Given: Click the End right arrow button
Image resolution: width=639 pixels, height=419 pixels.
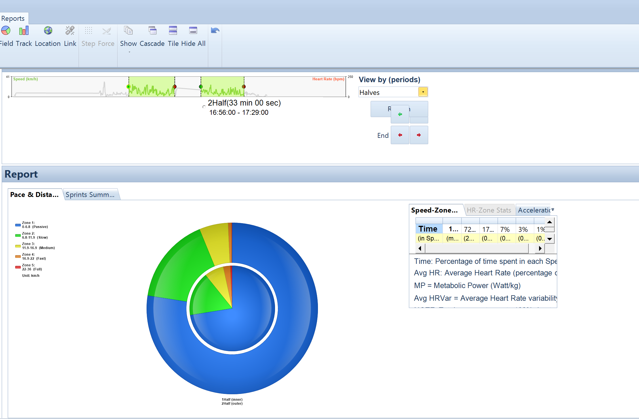Looking at the screenshot, I should tap(417, 135).
